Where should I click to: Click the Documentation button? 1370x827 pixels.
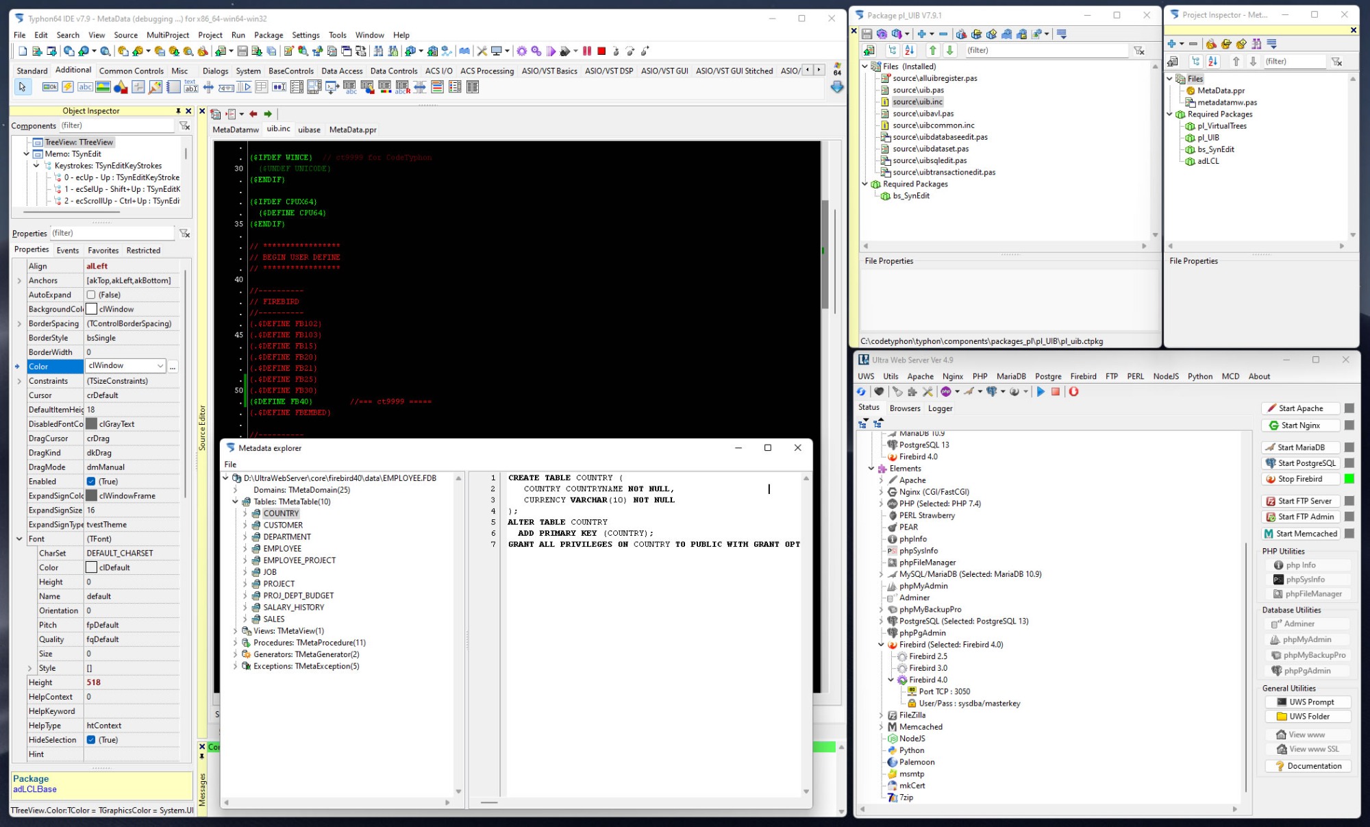tap(1308, 766)
